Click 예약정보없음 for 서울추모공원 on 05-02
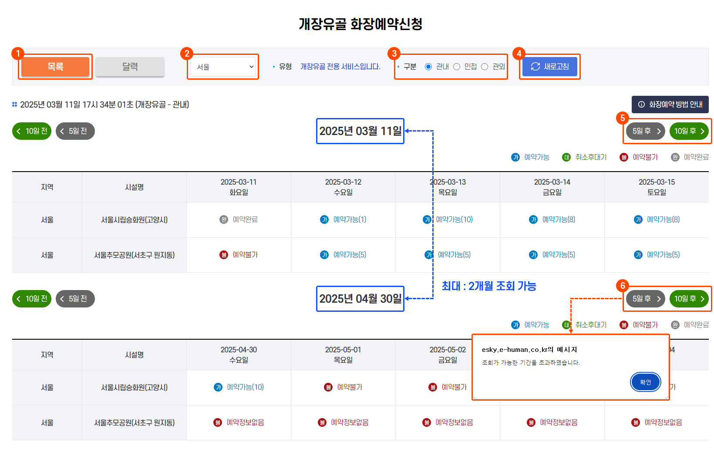This screenshot has height=449, width=714. 448,422
